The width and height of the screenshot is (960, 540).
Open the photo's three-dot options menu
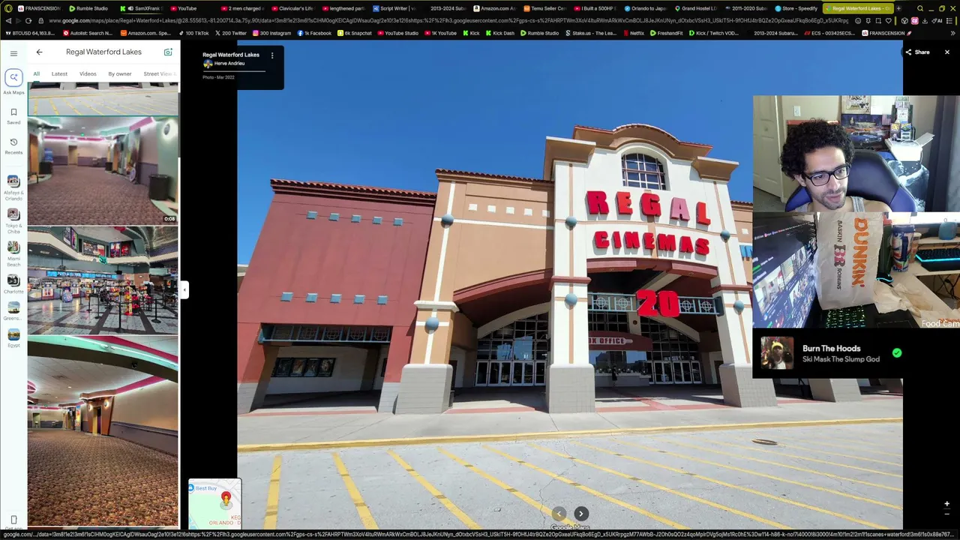(272, 55)
